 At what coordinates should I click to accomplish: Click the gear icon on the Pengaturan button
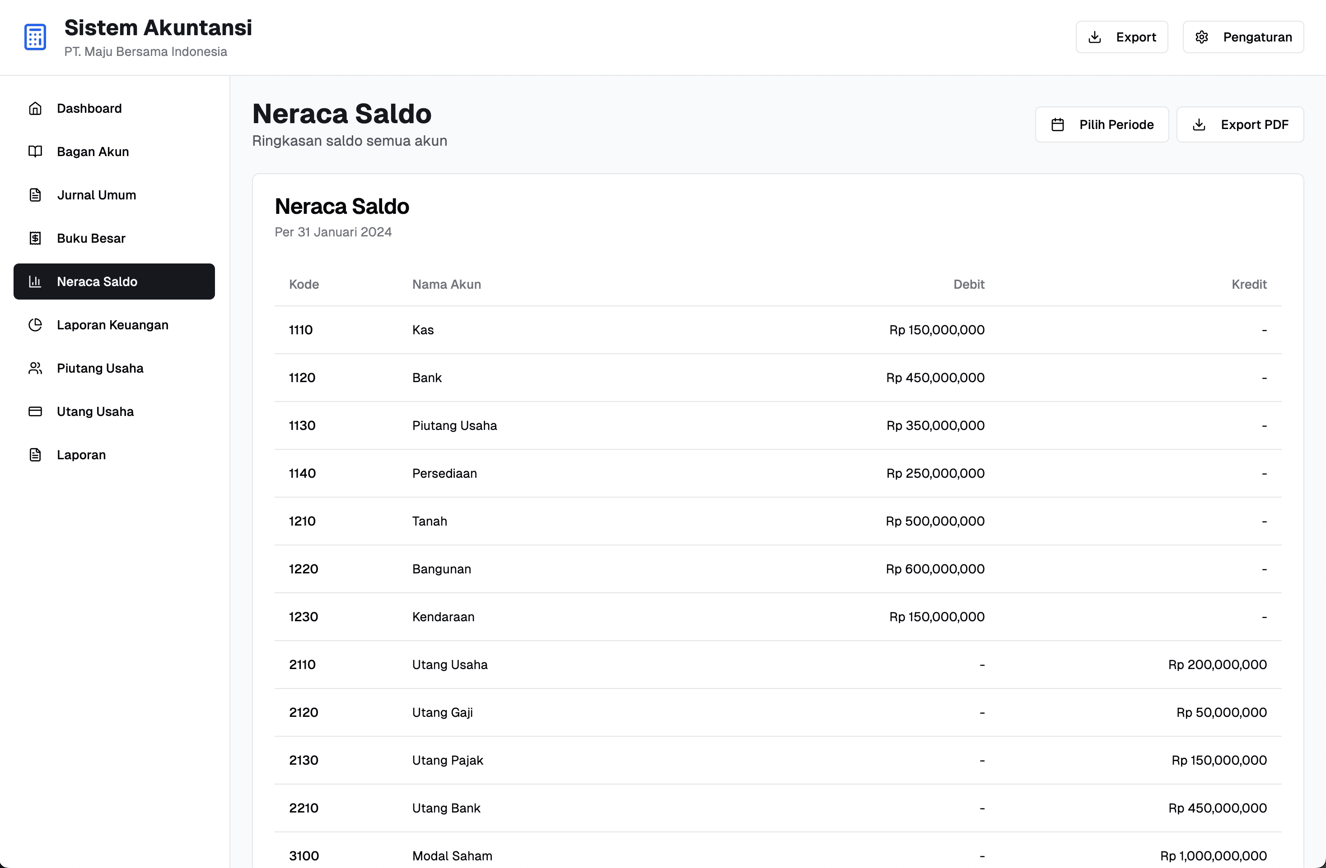[1202, 37]
